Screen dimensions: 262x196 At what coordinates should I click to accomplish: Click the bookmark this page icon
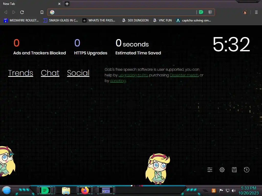point(42,12)
